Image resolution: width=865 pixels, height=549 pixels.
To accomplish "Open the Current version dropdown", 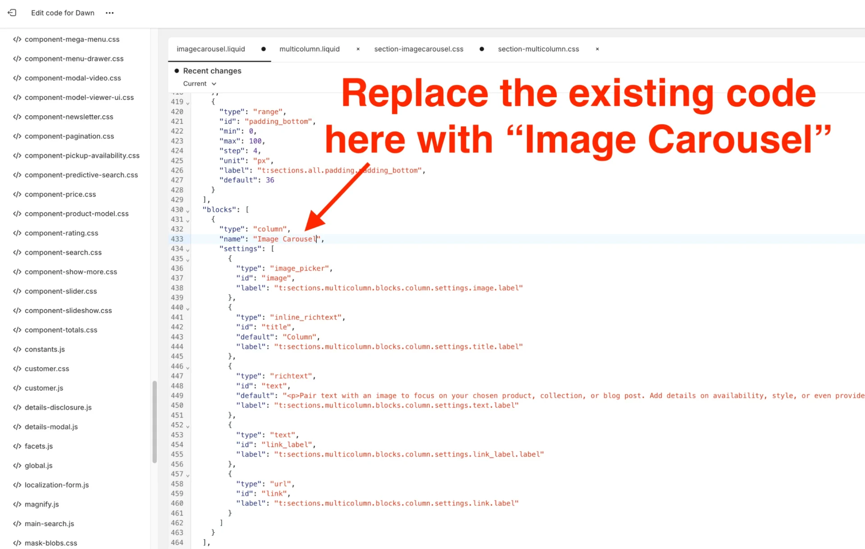I will click(x=199, y=83).
